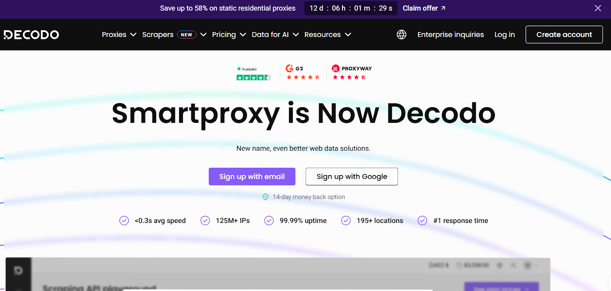This screenshot has width=611, height=291.
Task: Click Save up to 58% banner text
Action: coord(228,8)
